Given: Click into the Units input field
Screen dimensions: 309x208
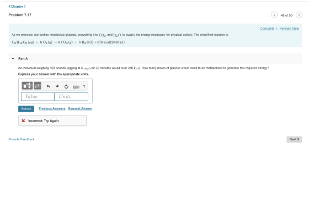Looking at the screenshot, I should point(71,96).
